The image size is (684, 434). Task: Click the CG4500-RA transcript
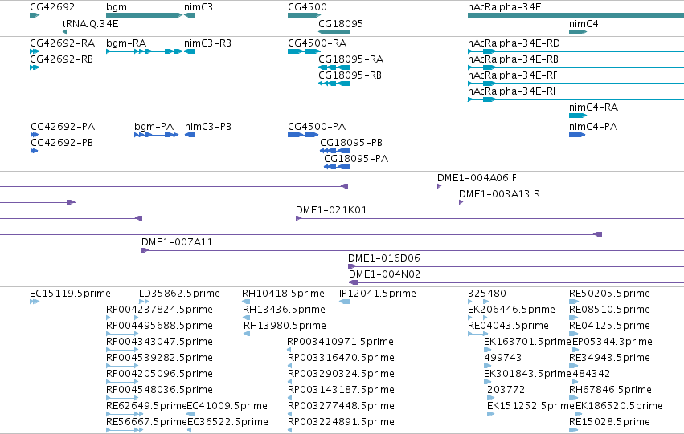pyautogui.click(x=305, y=51)
